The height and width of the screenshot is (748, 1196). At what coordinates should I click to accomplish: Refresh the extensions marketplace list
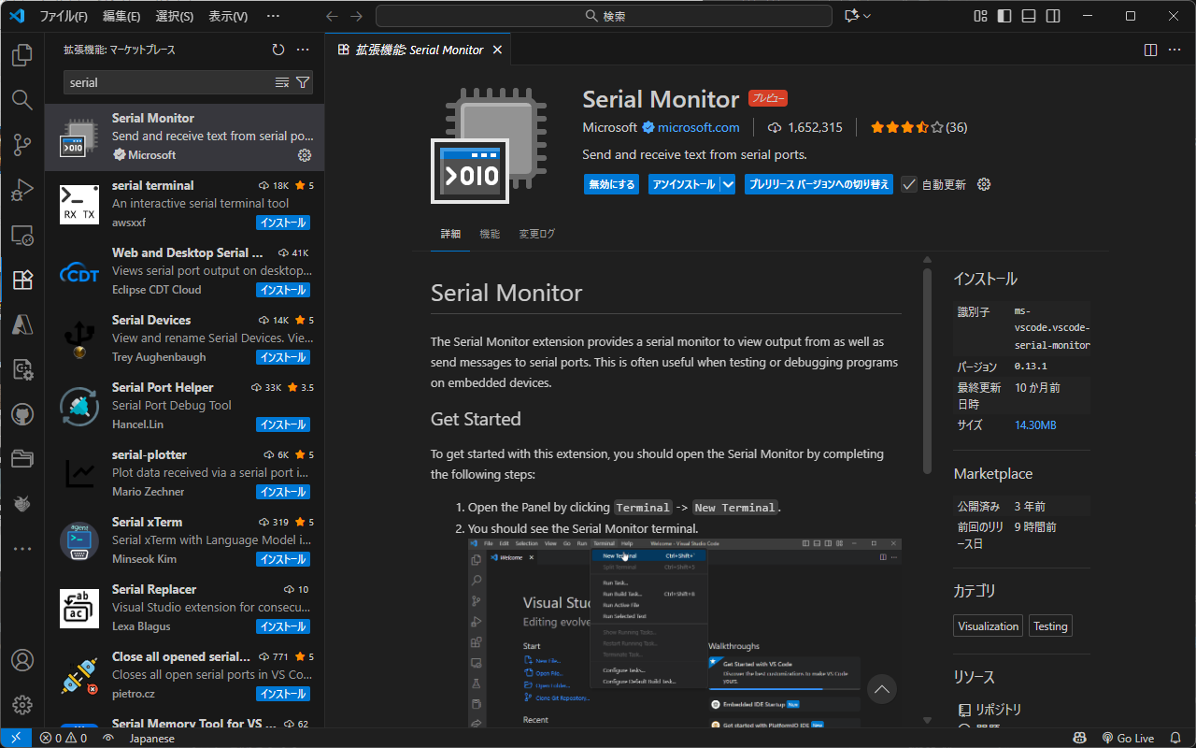[278, 50]
